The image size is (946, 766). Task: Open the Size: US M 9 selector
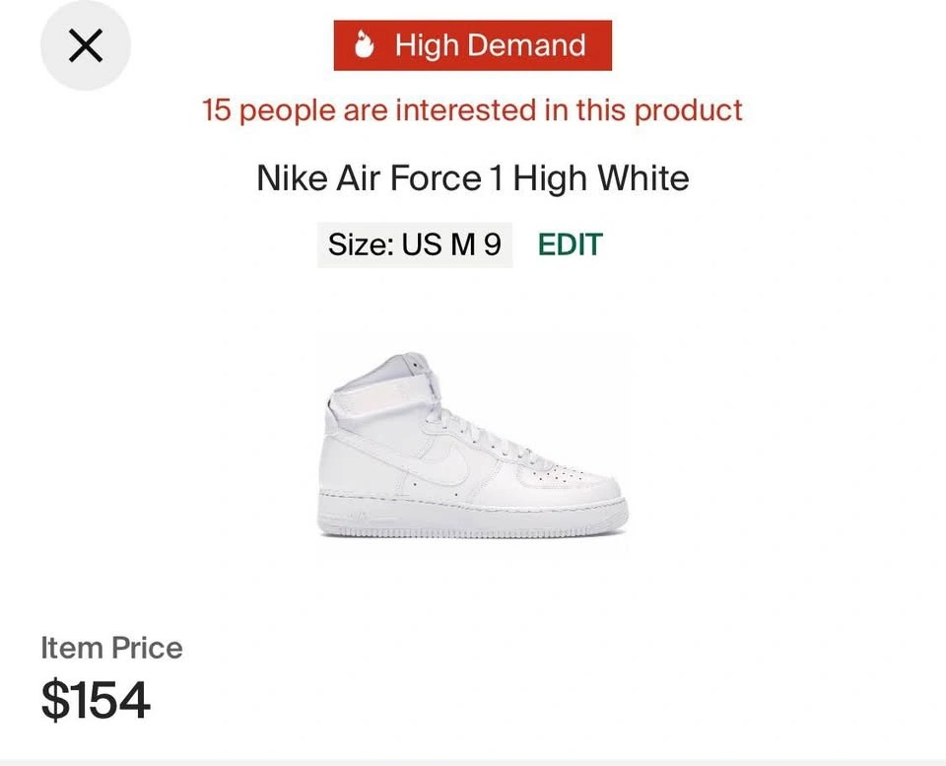point(415,244)
